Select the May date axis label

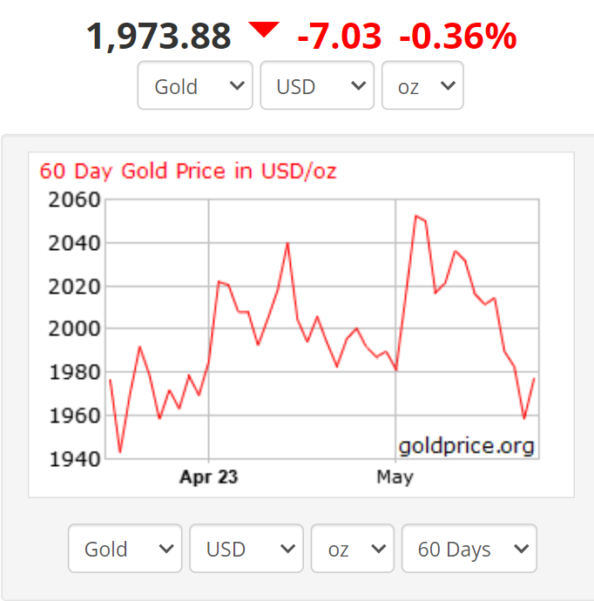[x=395, y=477]
